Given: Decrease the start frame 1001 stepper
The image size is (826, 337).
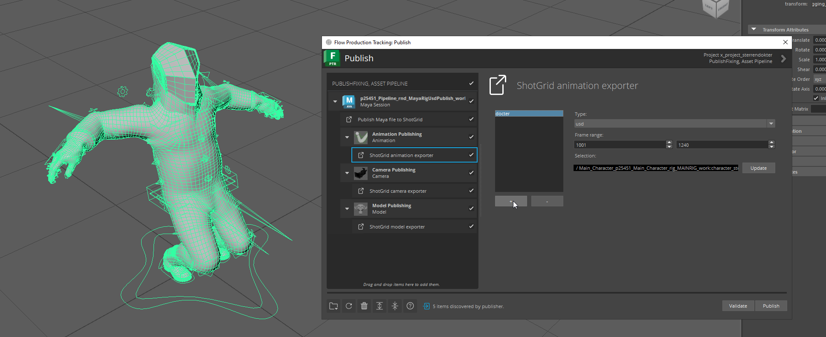Looking at the screenshot, I should [669, 147].
